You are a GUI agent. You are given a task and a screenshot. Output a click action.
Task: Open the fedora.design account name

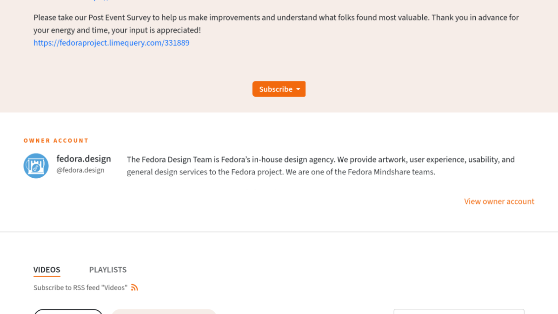coord(84,159)
